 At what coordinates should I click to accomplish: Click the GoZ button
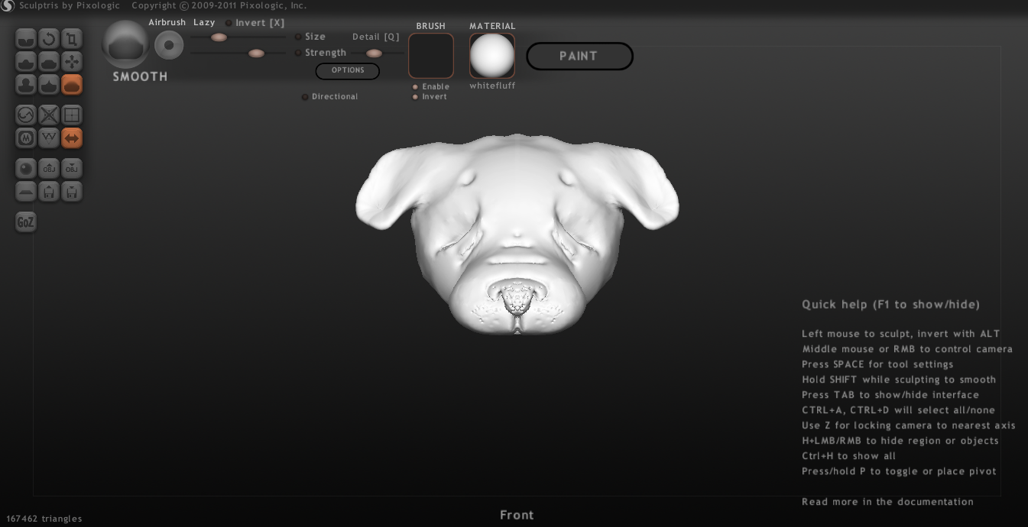[x=26, y=222]
